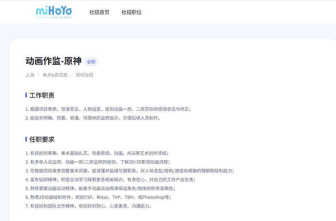This screenshot has height=221, width=336.
Task: Click requirement 4 starting 富有钻研精神
Action: click(111, 180)
